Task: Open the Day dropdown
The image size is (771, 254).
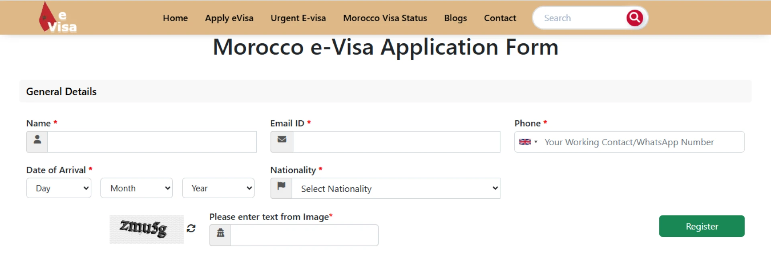Action: click(59, 188)
